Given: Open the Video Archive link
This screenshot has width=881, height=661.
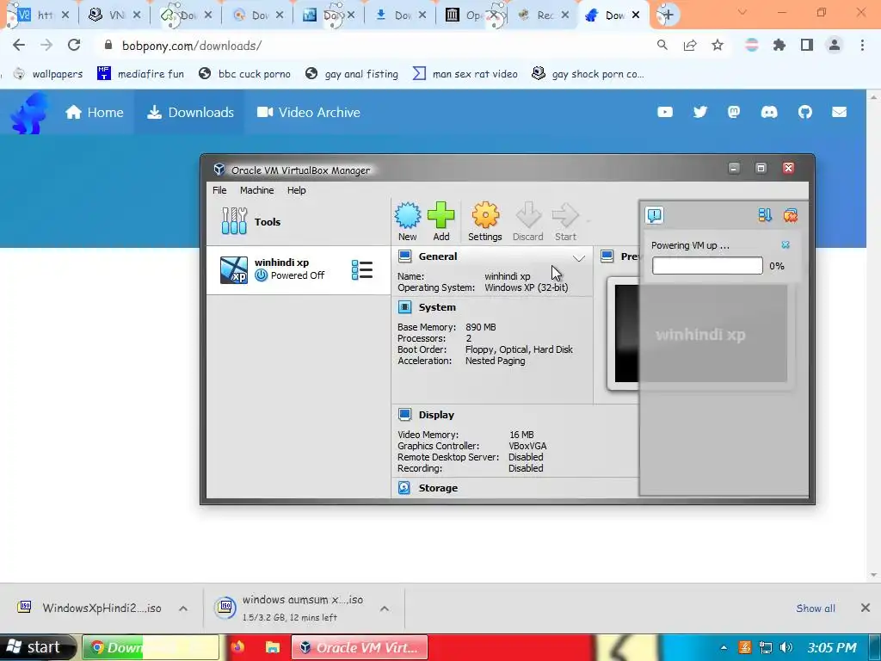Looking at the screenshot, I should click(x=309, y=113).
